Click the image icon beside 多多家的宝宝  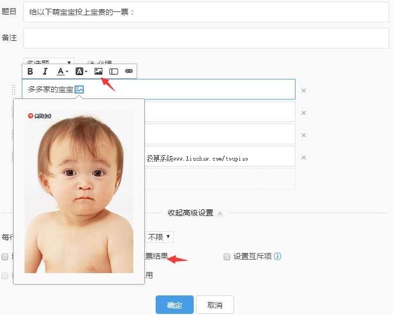(x=79, y=89)
